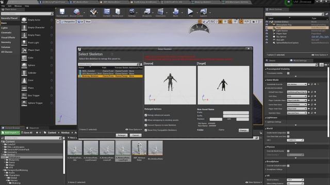Click the Save Current toolbar icon
The height and width of the screenshot is (185, 330).
click(x=62, y=12)
